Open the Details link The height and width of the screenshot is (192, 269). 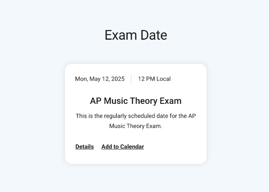click(x=85, y=146)
